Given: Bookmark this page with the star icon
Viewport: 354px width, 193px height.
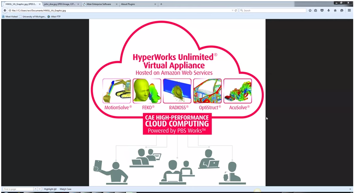Looking at the screenshot, I should [310, 10].
